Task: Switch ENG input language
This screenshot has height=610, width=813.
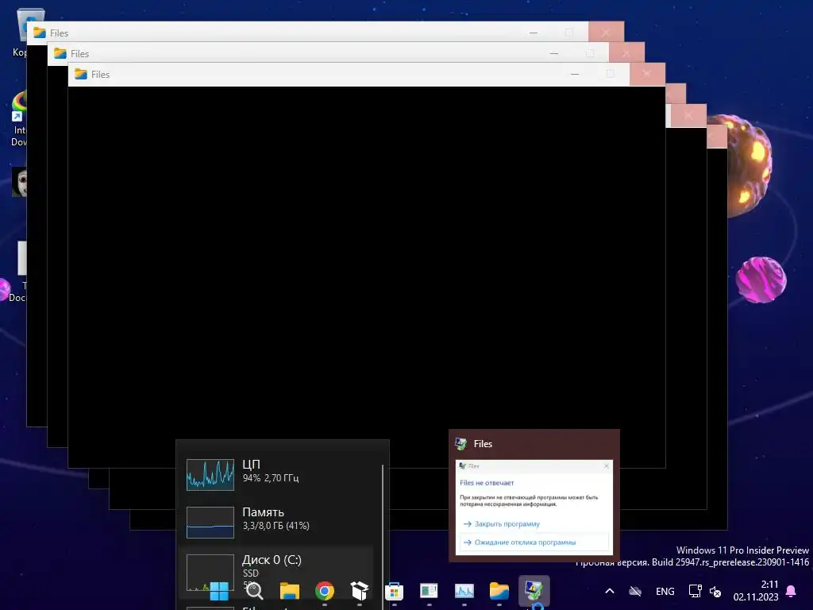Action: coord(665,591)
